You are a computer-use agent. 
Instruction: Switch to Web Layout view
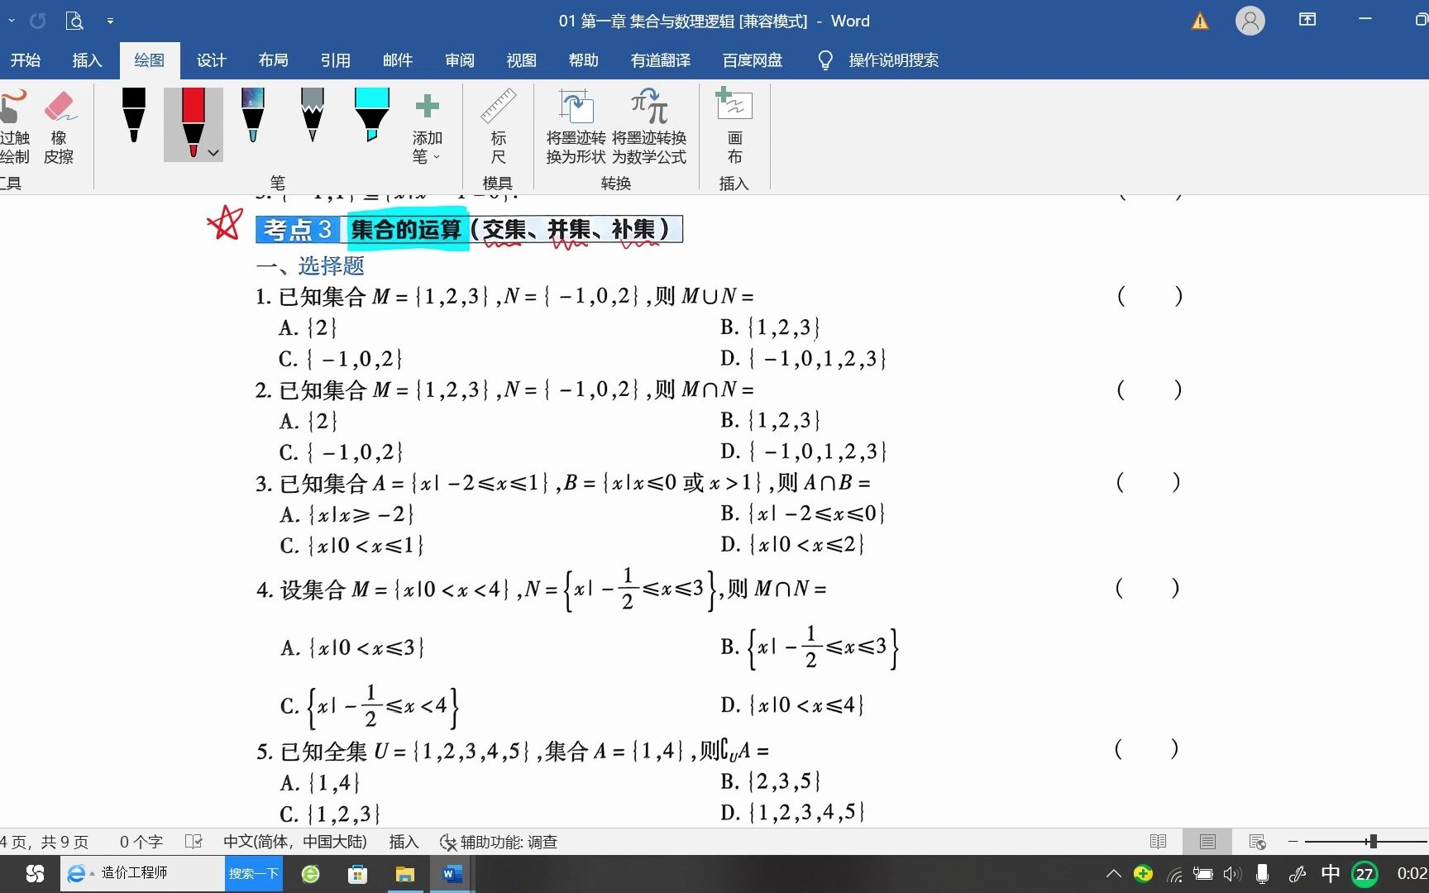(1258, 842)
